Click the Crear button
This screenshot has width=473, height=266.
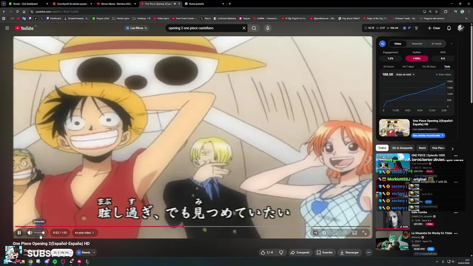point(434,28)
